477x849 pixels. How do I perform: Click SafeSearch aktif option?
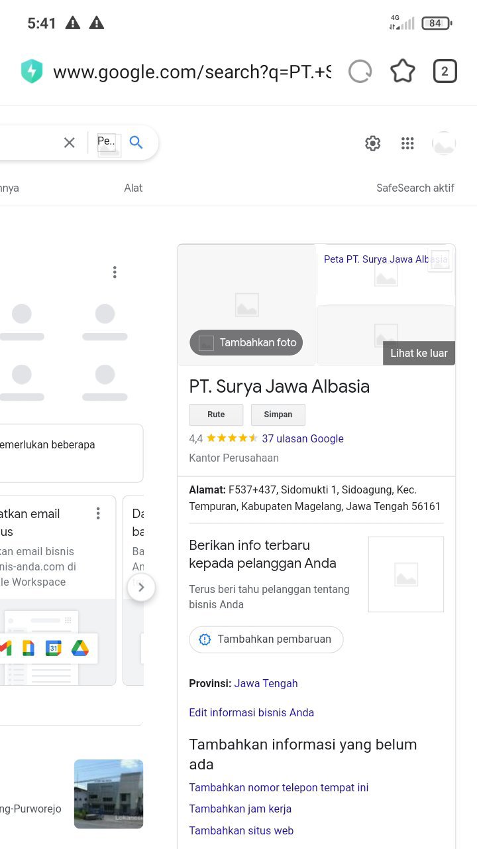[x=415, y=188]
